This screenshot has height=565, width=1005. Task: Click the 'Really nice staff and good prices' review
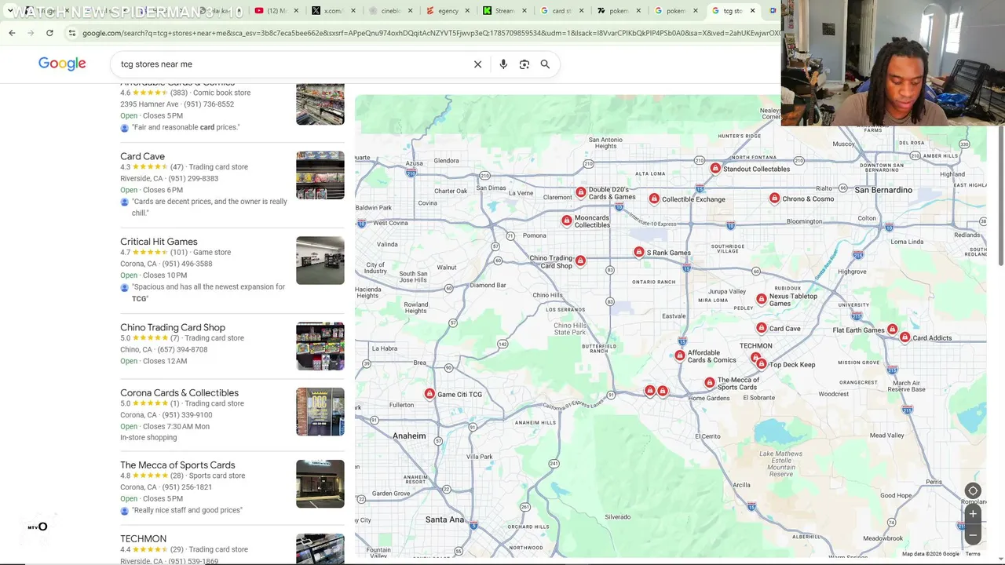[187, 510]
